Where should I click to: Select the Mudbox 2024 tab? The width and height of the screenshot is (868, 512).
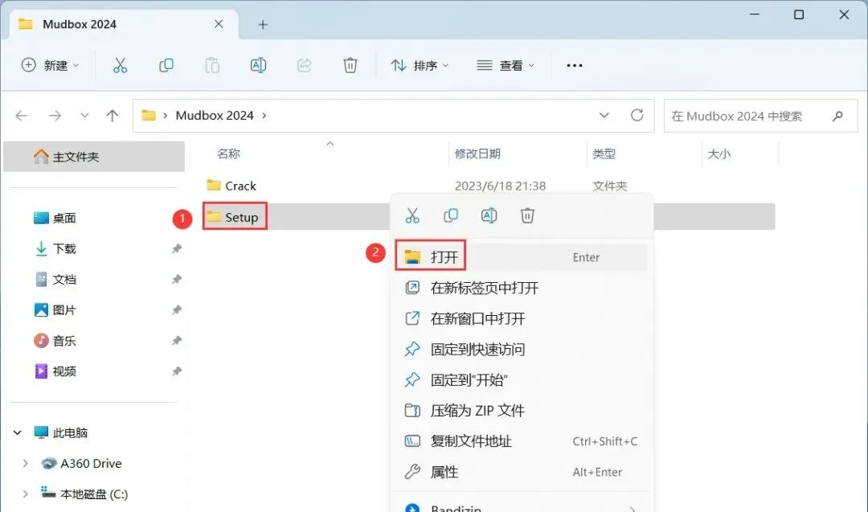[x=124, y=24]
